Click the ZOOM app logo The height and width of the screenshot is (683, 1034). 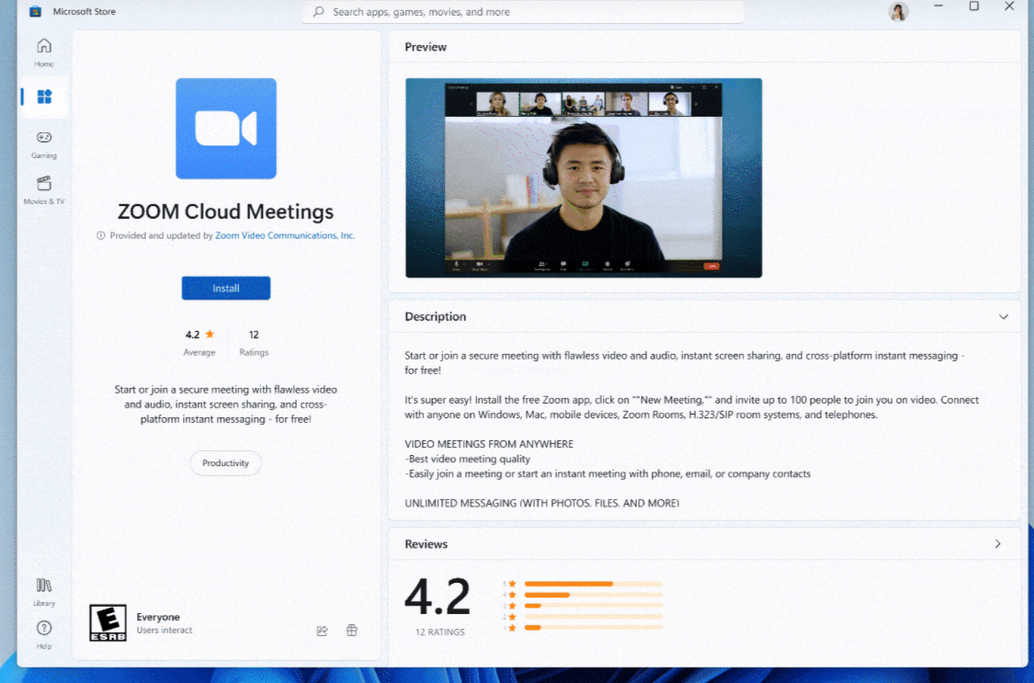pos(226,129)
